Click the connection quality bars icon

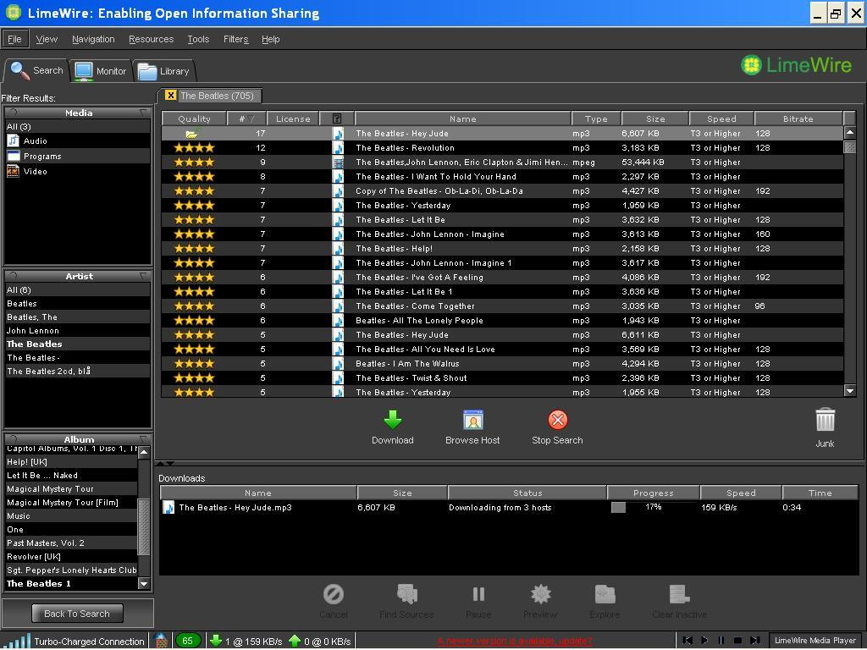[17, 641]
